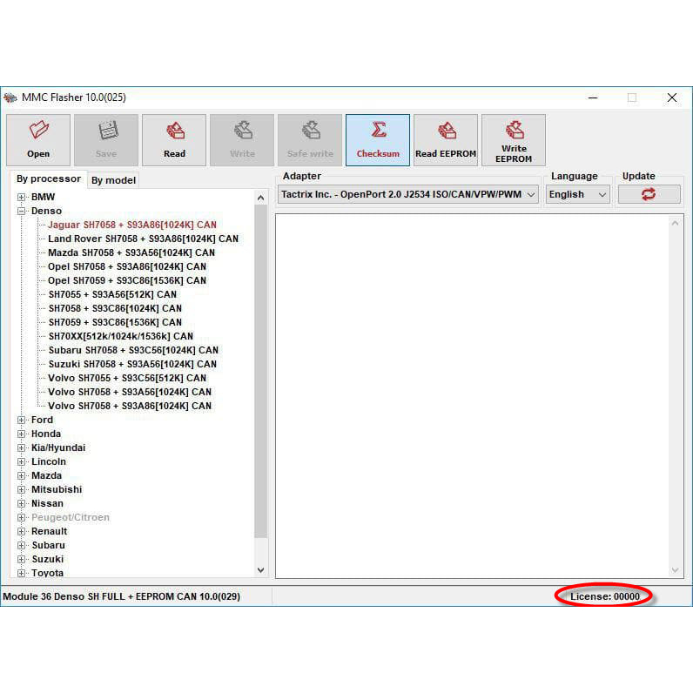This screenshot has width=693, height=693.
Task: Click inside the empty log output area
Action: pyautogui.click(x=473, y=395)
